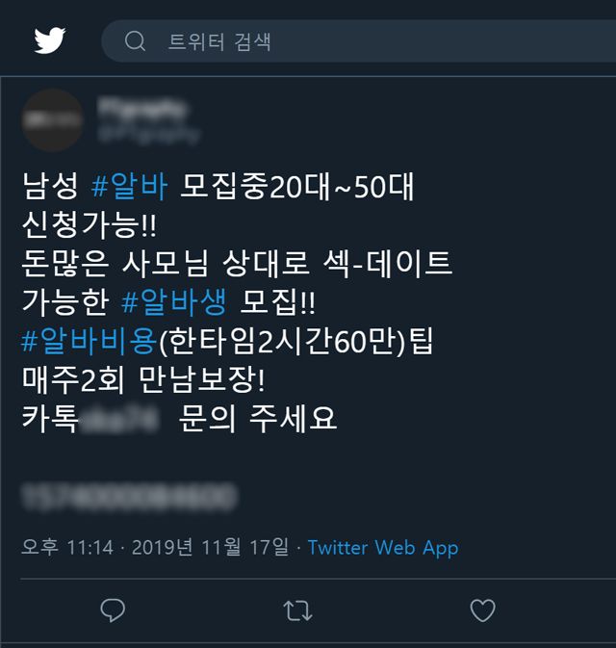Open the Twitter Web App source link
This screenshot has height=648, width=616.
(383, 548)
